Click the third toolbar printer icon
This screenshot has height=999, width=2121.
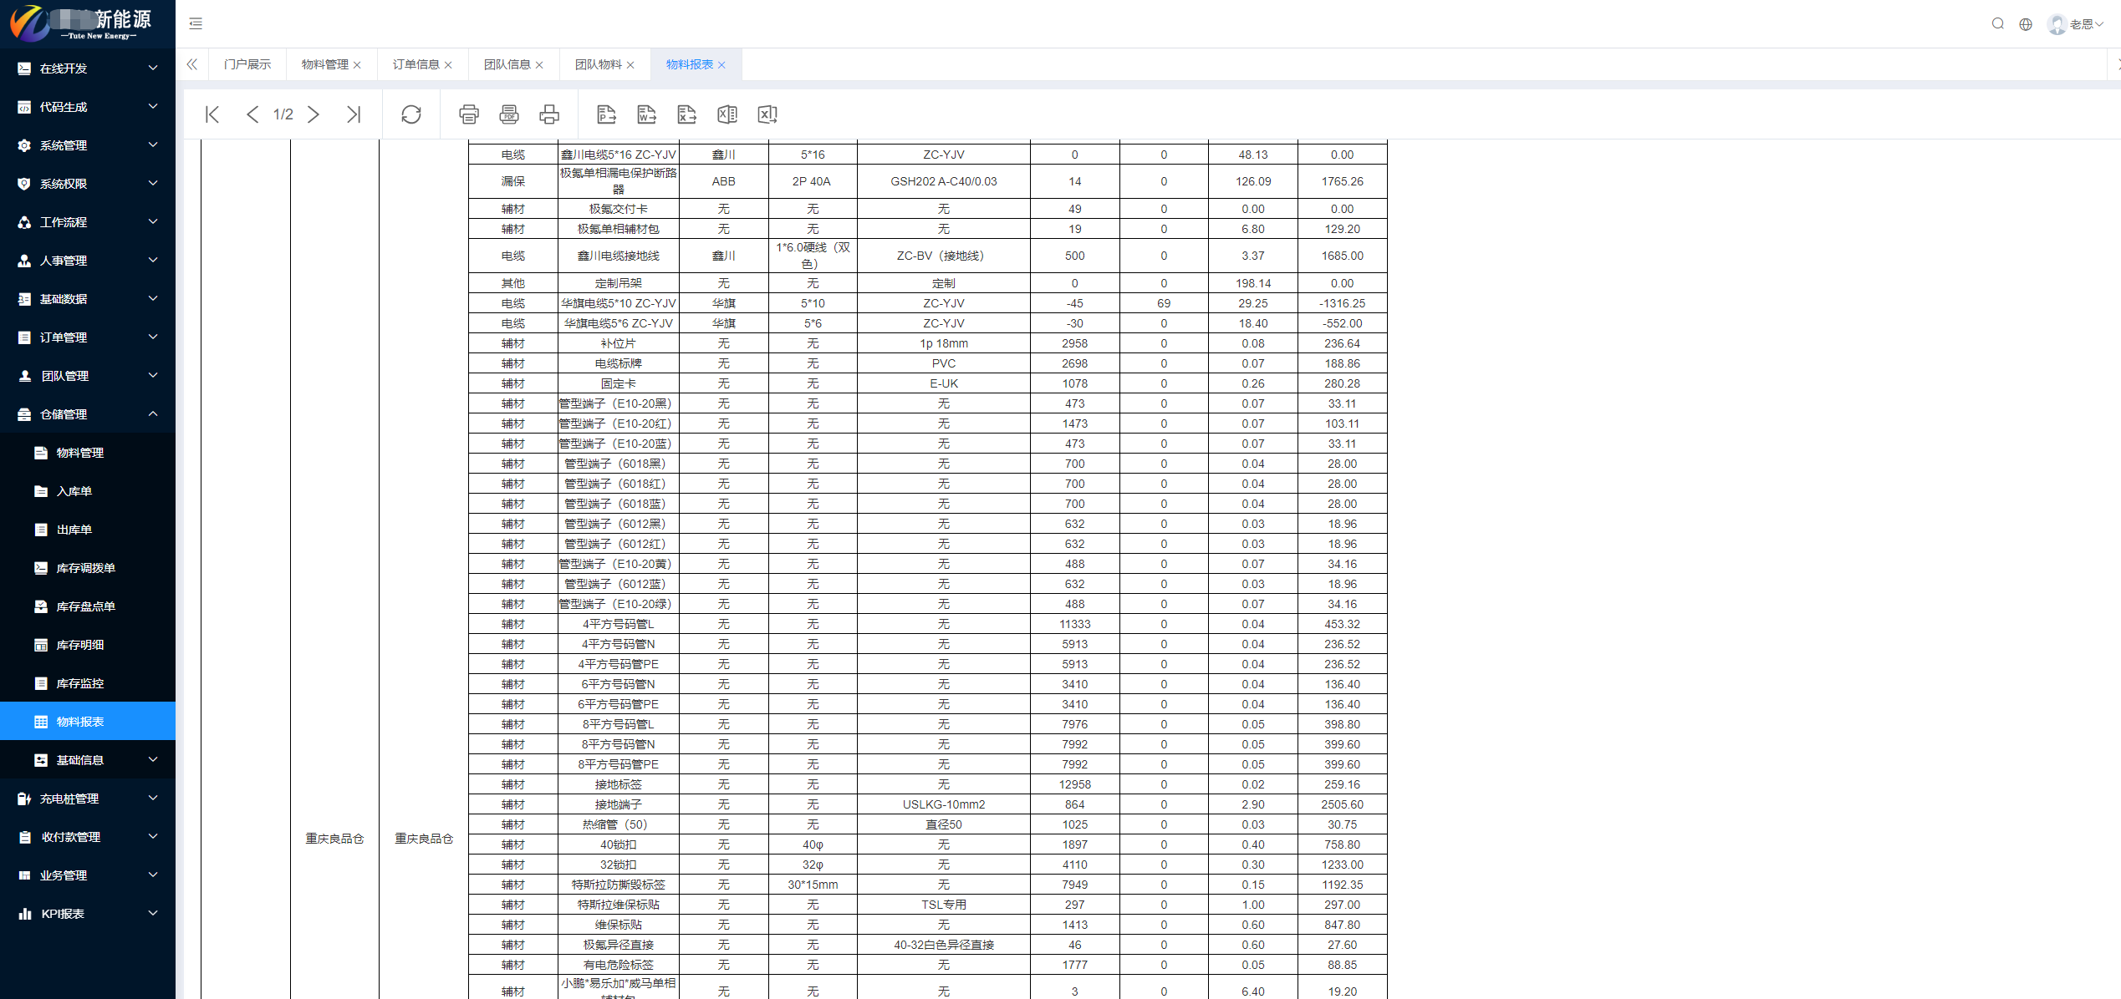pyautogui.click(x=549, y=114)
